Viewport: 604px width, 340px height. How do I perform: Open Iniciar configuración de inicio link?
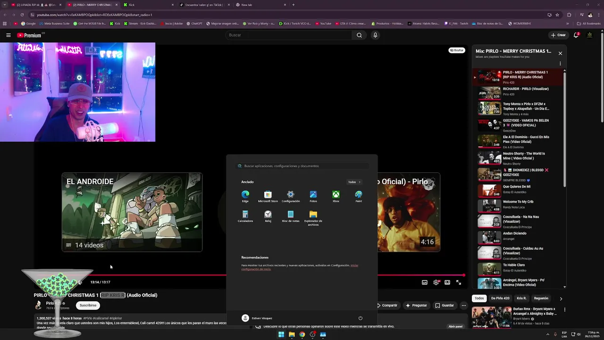point(300,267)
